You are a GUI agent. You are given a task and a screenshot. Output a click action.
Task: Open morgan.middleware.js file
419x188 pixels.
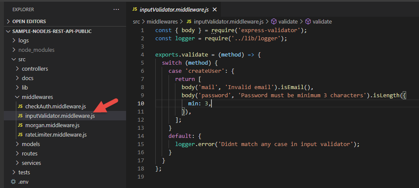click(65, 125)
